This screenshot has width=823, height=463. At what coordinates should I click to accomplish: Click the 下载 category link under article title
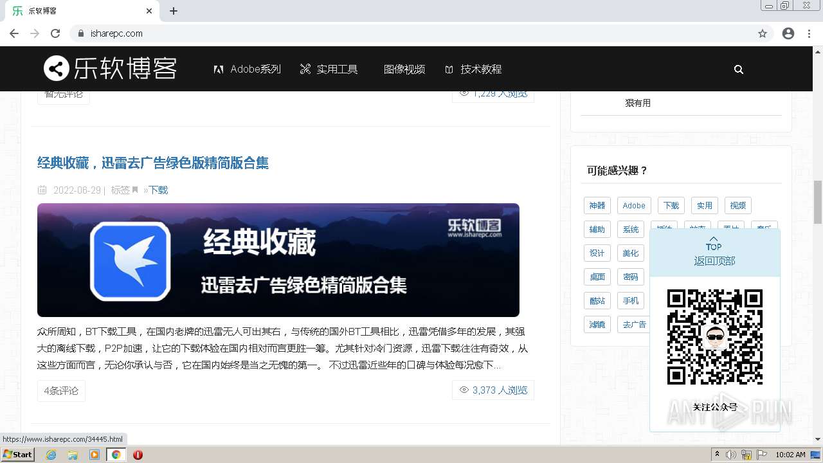click(158, 190)
